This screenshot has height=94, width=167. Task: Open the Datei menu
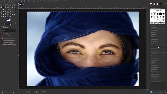2,1
